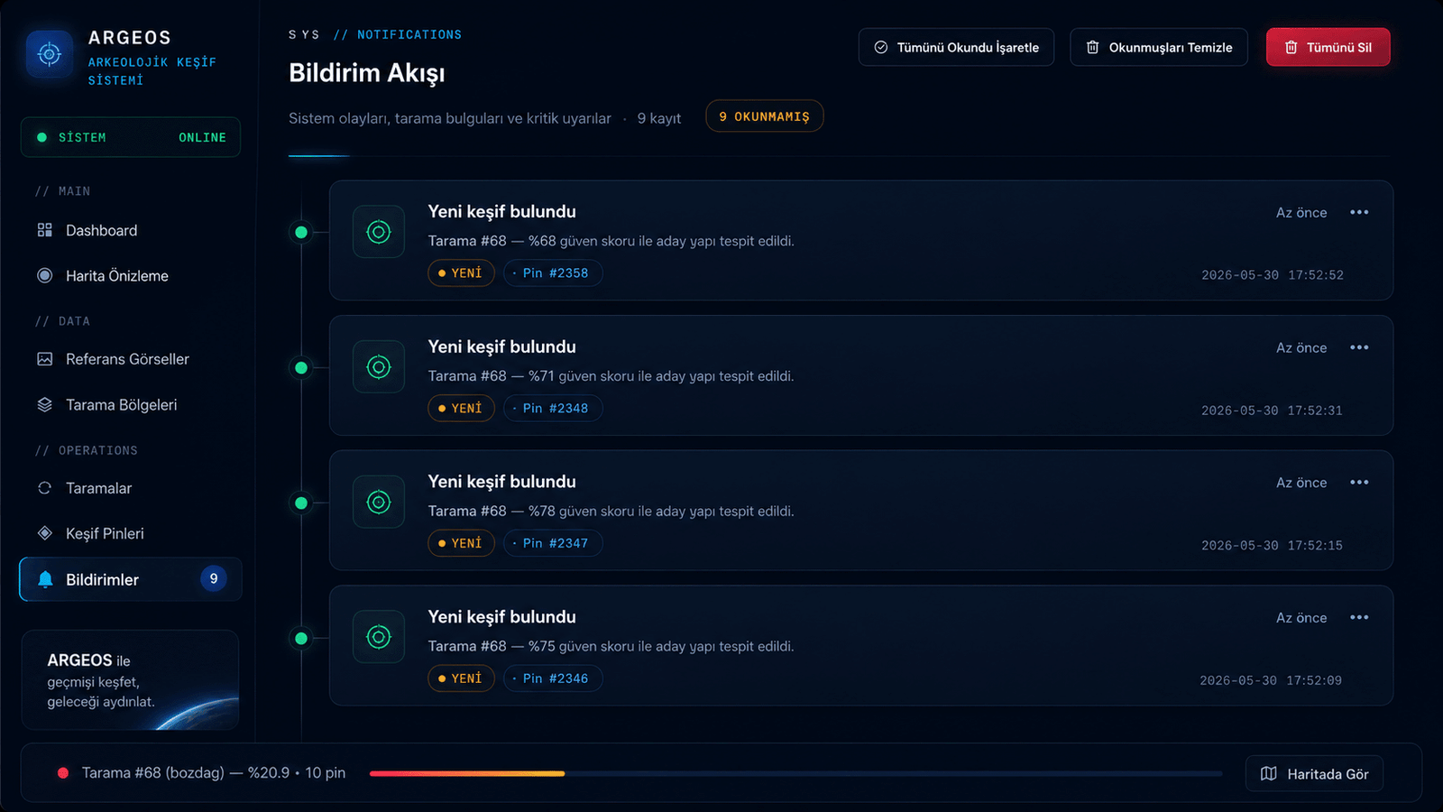Click the Pin #2348 tag
The width and height of the screenshot is (1443, 812).
(553, 408)
